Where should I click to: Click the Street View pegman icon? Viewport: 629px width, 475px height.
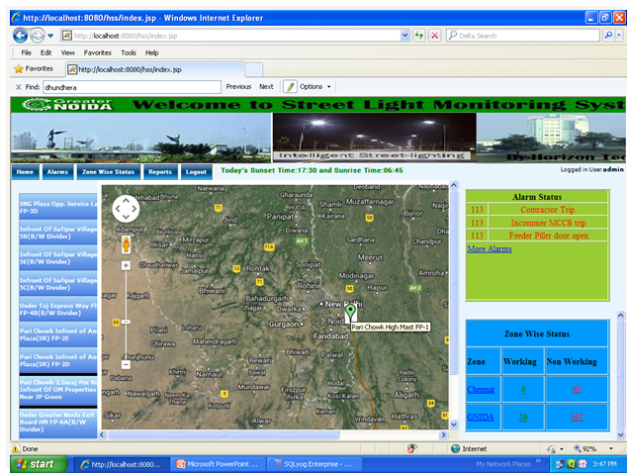[x=127, y=243]
